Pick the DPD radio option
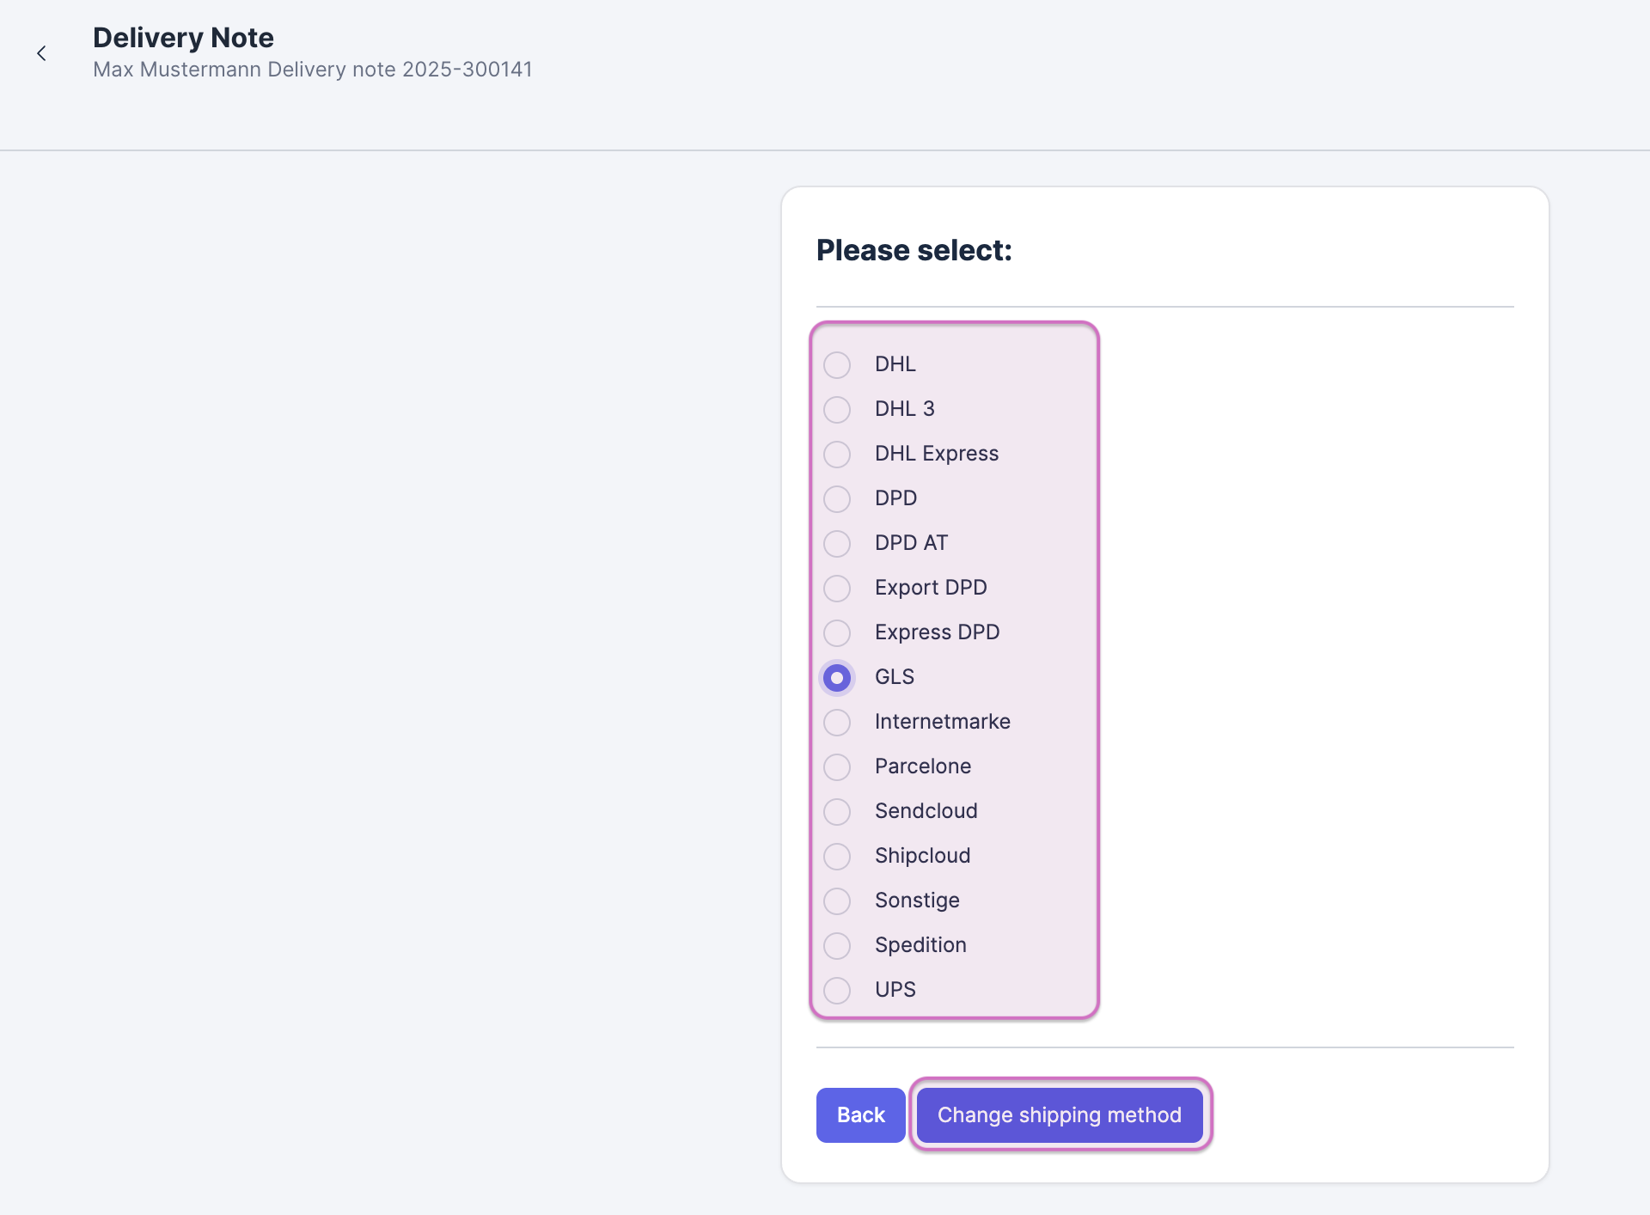Image resolution: width=1650 pixels, height=1215 pixels. pos(837,498)
